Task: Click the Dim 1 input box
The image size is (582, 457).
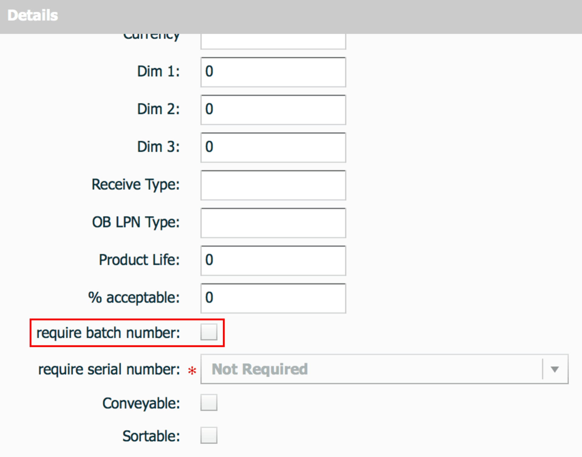Action: [272, 72]
